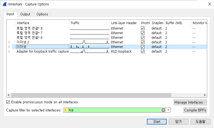This screenshot has width=214, height=128.
Task: Switch to the Options tab
Action: pos(42,14)
